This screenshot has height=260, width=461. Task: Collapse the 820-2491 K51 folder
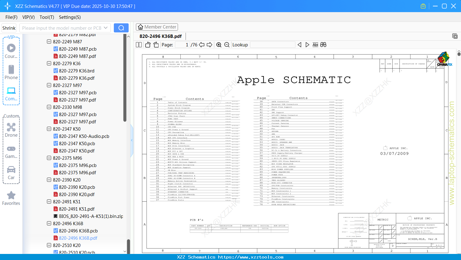(x=49, y=202)
